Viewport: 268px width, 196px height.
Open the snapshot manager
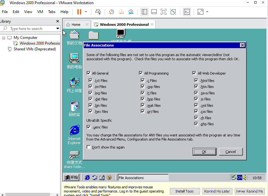(x=131, y=12)
